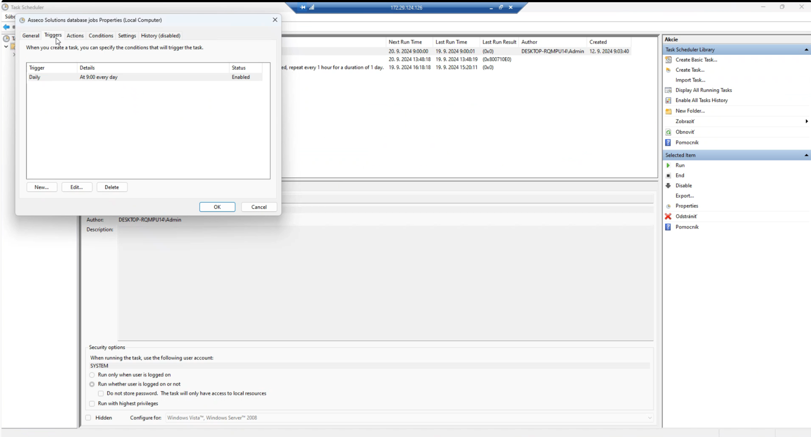Switch to the Conditions tab
The width and height of the screenshot is (811, 437).
(x=101, y=36)
